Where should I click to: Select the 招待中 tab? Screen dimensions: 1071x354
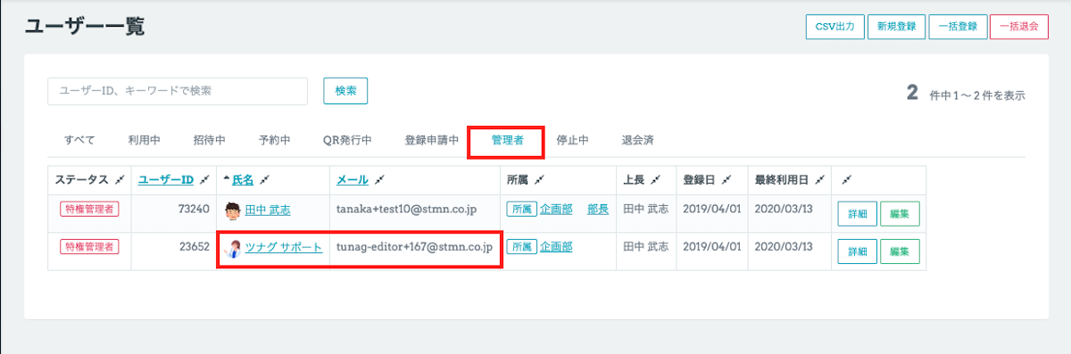point(209,141)
